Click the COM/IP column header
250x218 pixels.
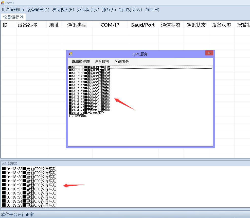pyautogui.click(x=110, y=25)
